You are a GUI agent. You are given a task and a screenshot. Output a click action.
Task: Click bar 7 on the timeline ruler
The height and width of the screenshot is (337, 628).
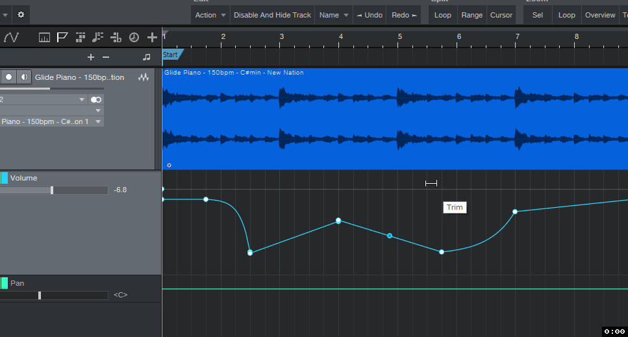point(518,36)
